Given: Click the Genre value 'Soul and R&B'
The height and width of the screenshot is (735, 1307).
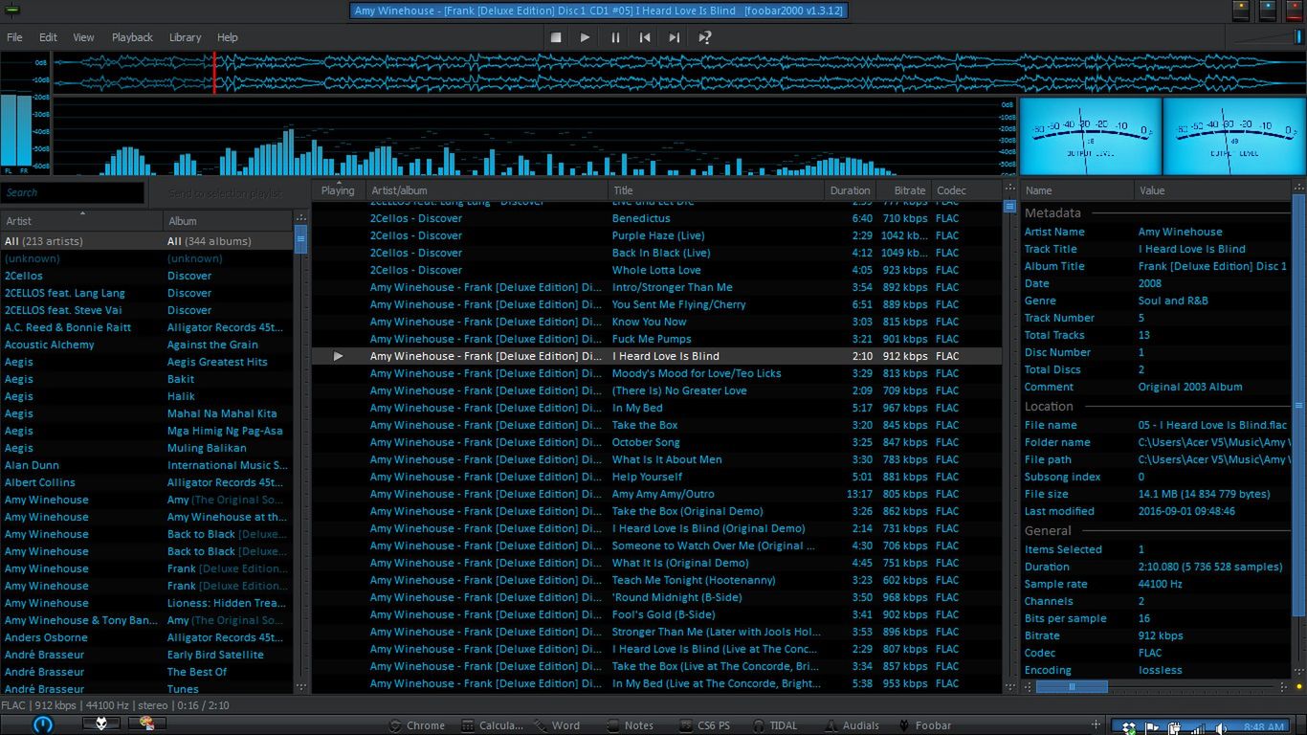Looking at the screenshot, I should click(x=1173, y=301).
